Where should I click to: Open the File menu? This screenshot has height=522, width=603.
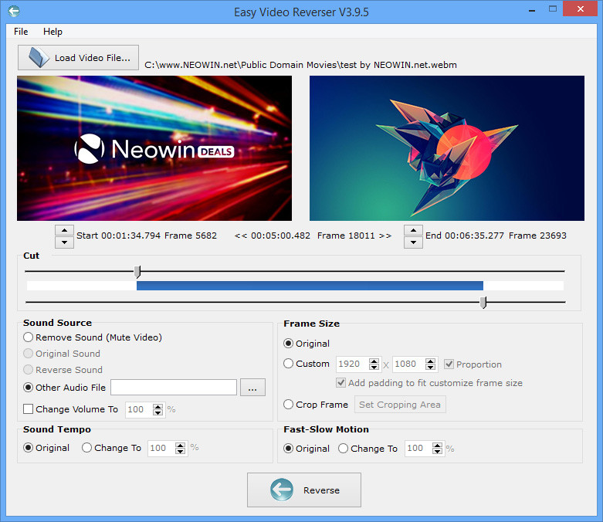click(x=21, y=32)
